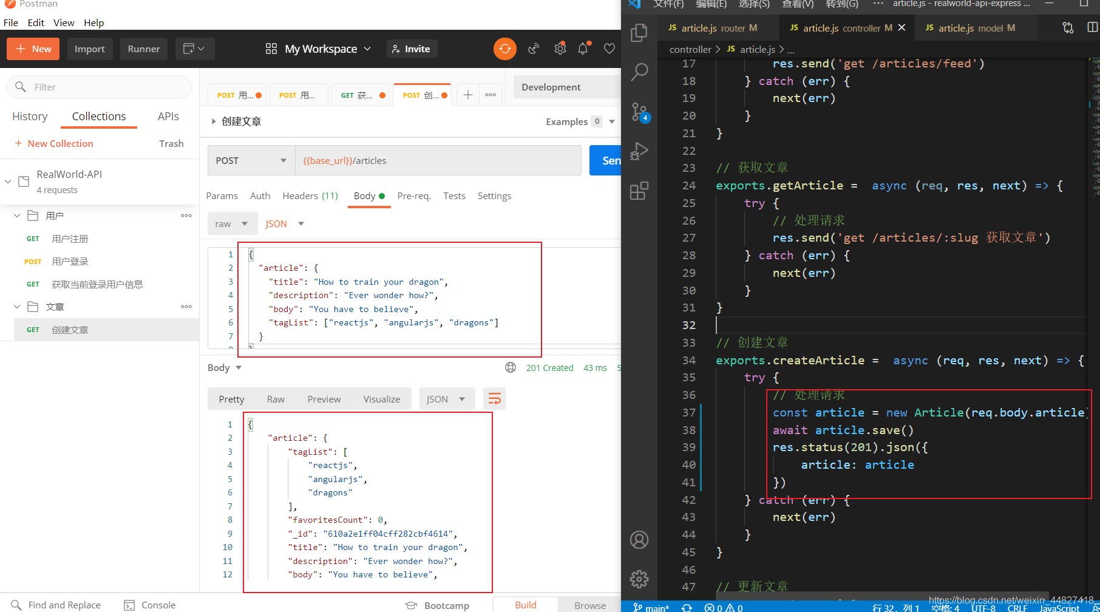The width and height of the screenshot is (1100, 612).
Task: Click the heart icon in Postman header
Action: point(609,49)
